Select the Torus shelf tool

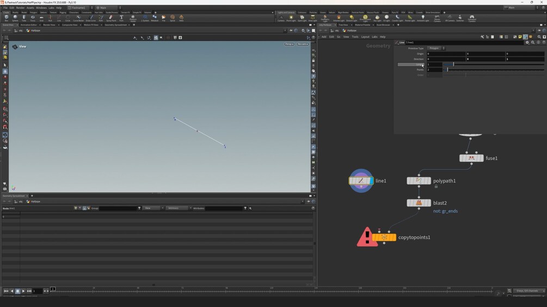pos(33,18)
